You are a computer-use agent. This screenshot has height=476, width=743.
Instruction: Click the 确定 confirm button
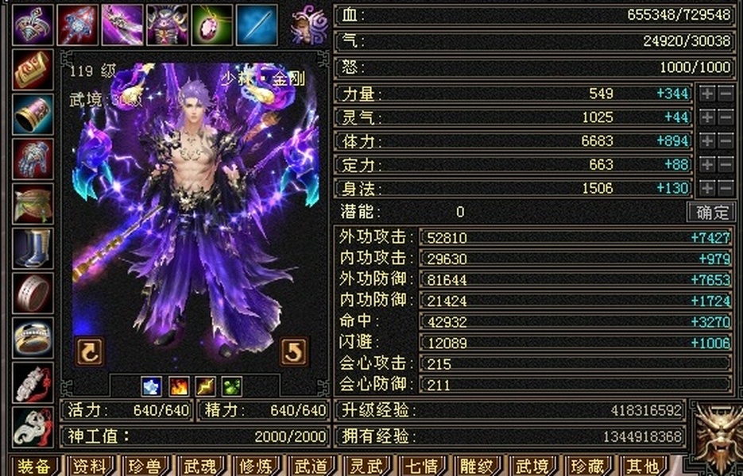(712, 212)
